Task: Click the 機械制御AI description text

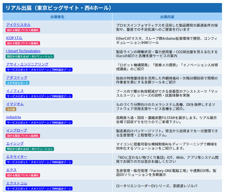Action: 167,146
